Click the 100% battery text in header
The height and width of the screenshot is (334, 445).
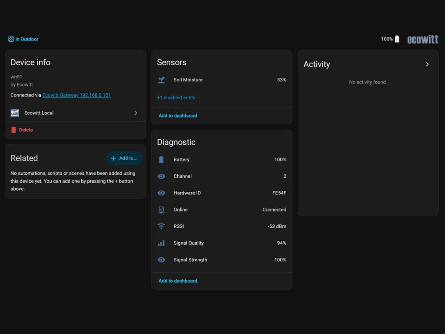click(387, 39)
